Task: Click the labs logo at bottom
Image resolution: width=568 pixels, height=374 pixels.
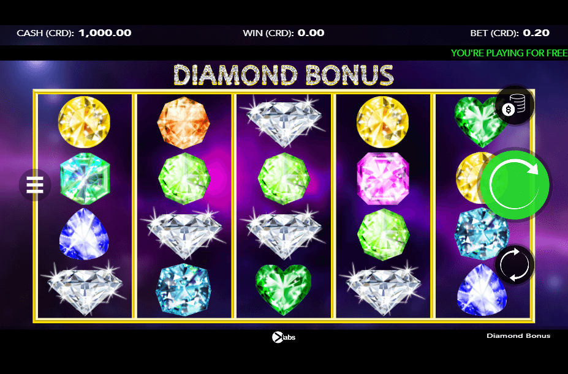Action: coord(284,337)
